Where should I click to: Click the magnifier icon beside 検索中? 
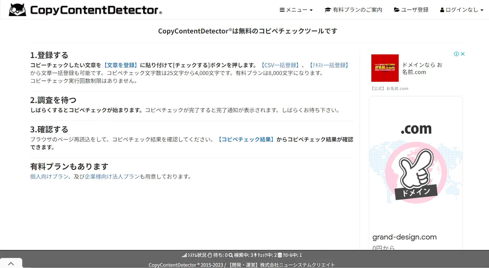point(231,255)
